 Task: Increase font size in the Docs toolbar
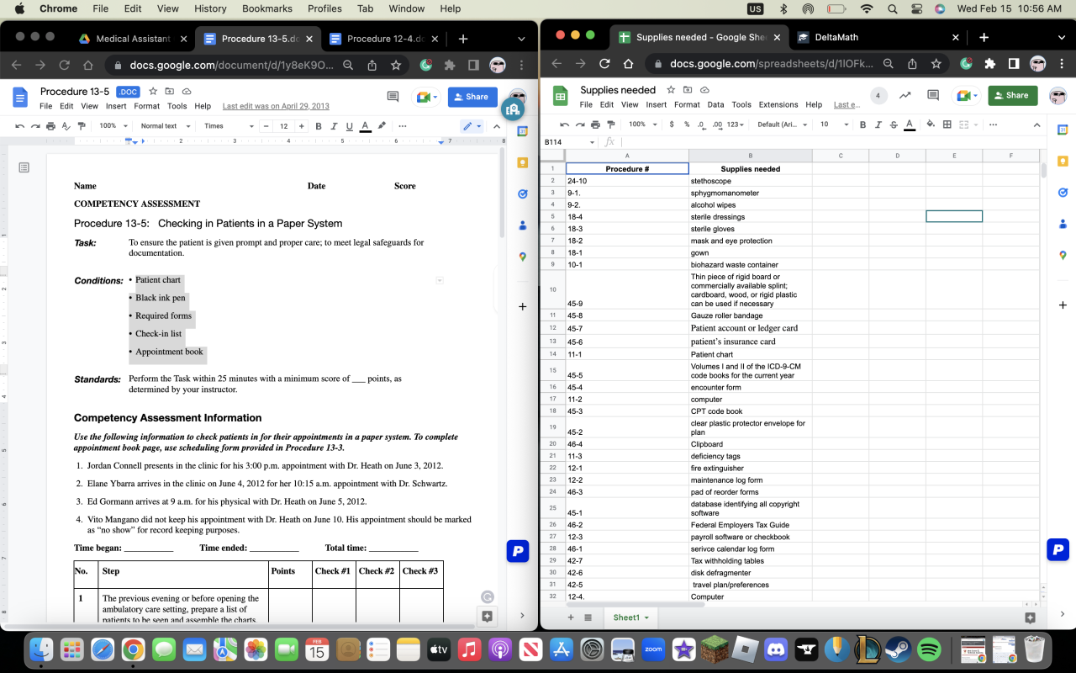[x=303, y=126]
